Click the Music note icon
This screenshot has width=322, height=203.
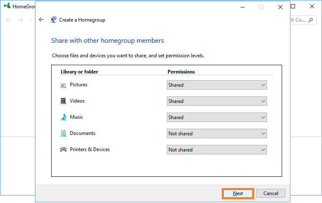63,117
